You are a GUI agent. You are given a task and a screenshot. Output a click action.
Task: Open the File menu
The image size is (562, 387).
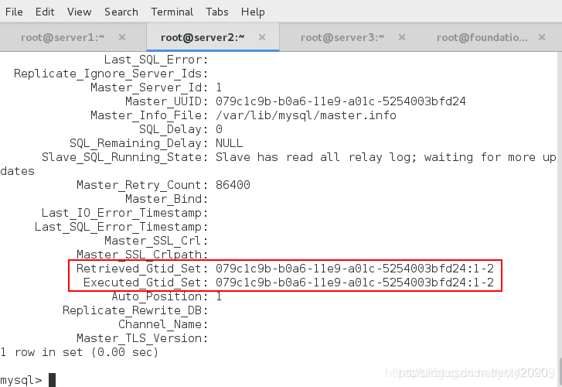click(x=14, y=12)
